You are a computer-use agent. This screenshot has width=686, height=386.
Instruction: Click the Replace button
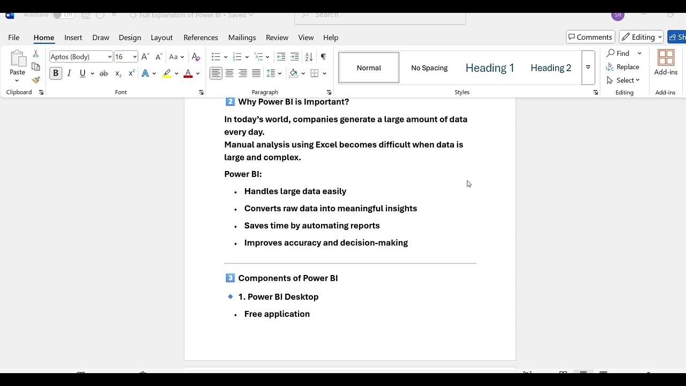622,67
